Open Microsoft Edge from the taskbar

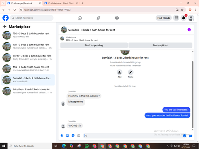[64, 146]
